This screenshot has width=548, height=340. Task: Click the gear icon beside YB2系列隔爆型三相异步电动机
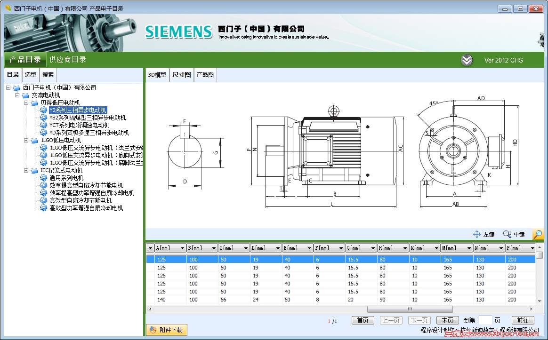(43, 118)
